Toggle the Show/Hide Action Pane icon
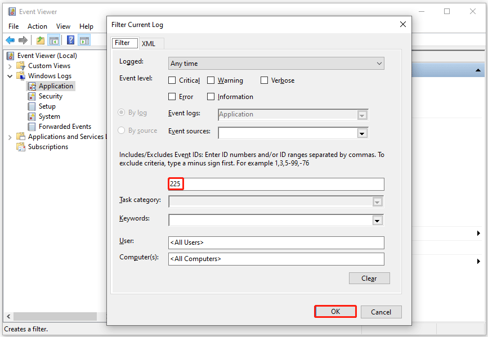The height and width of the screenshot is (337, 488). click(84, 40)
